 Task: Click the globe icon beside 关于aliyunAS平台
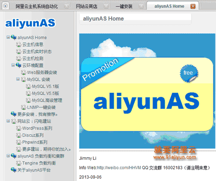[14, 170]
